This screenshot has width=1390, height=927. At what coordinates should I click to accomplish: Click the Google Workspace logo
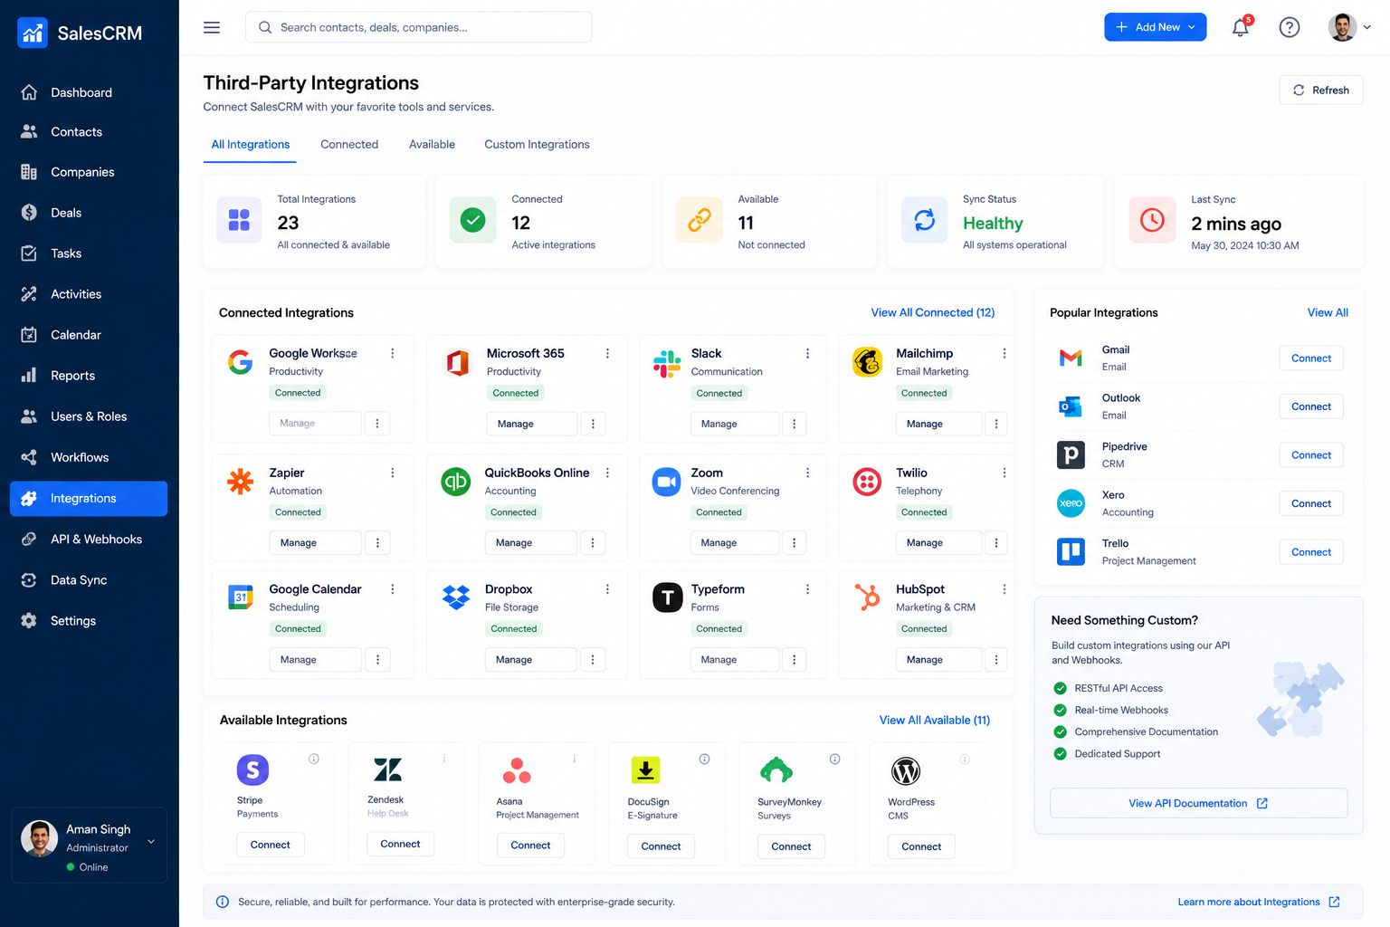click(x=240, y=362)
